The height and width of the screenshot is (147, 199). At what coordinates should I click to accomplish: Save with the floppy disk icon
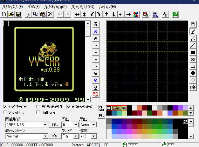click(18, 14)
